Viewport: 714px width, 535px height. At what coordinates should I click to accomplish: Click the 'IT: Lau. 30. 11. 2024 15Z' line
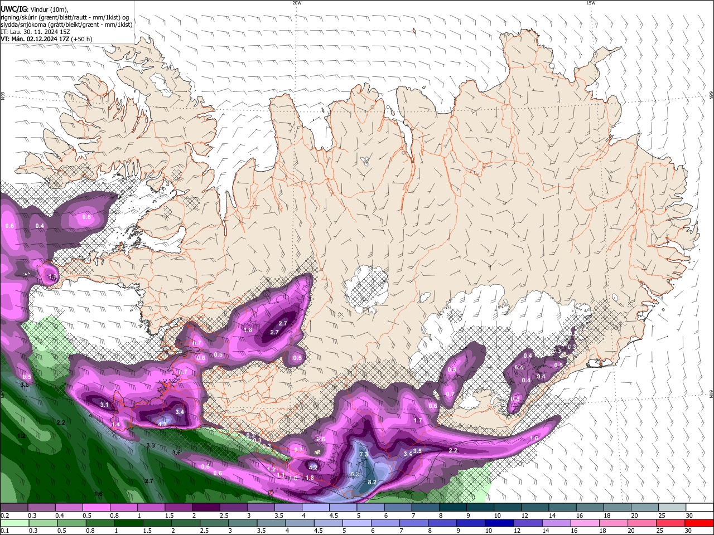(x=35, y=32)
